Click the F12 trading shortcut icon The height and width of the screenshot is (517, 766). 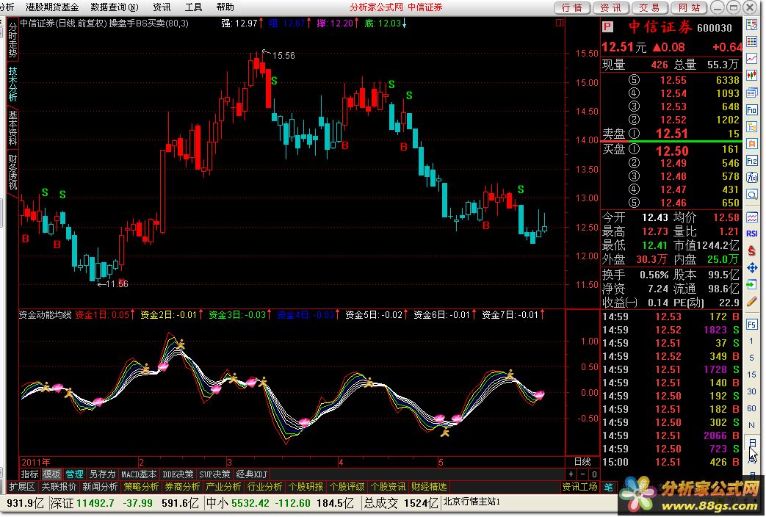[751, 162]
